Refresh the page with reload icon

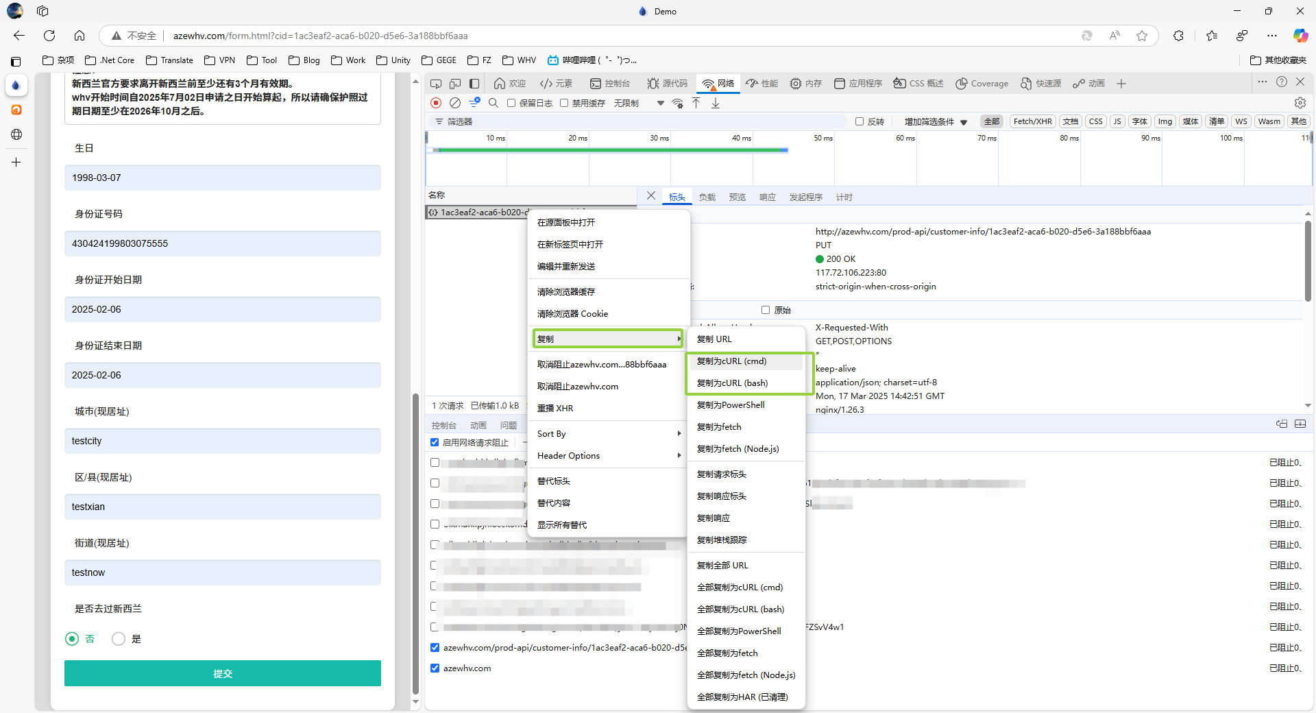pyautogui.click(x=49, y=36)
